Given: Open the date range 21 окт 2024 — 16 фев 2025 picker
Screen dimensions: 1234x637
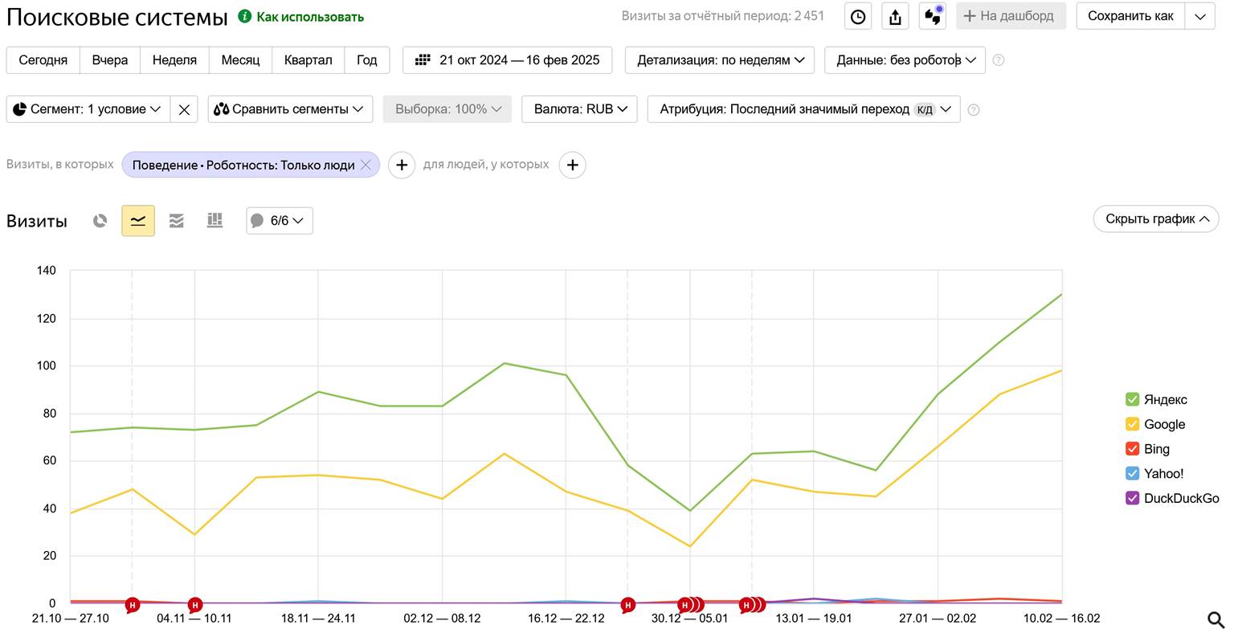Looking at the screenshot, I should point(507,60).
